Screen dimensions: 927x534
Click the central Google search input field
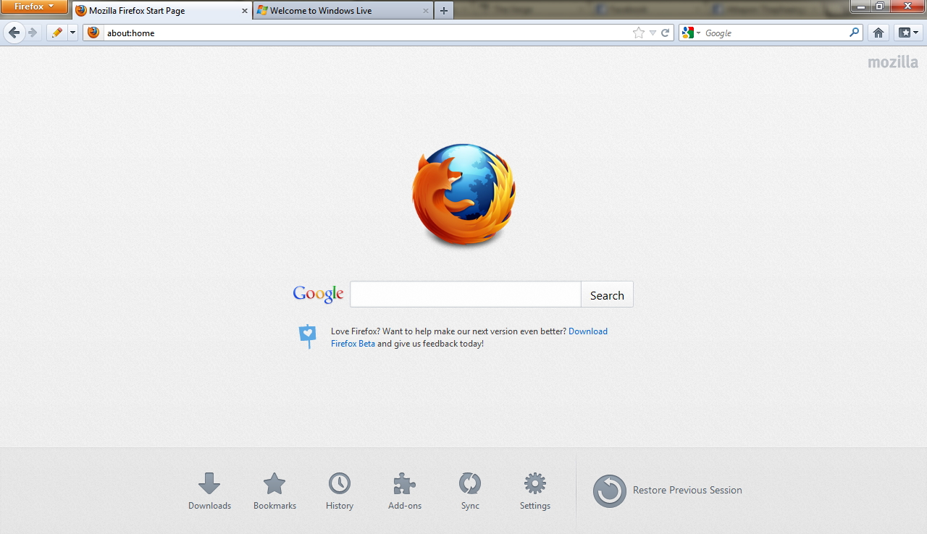[465, 295]
